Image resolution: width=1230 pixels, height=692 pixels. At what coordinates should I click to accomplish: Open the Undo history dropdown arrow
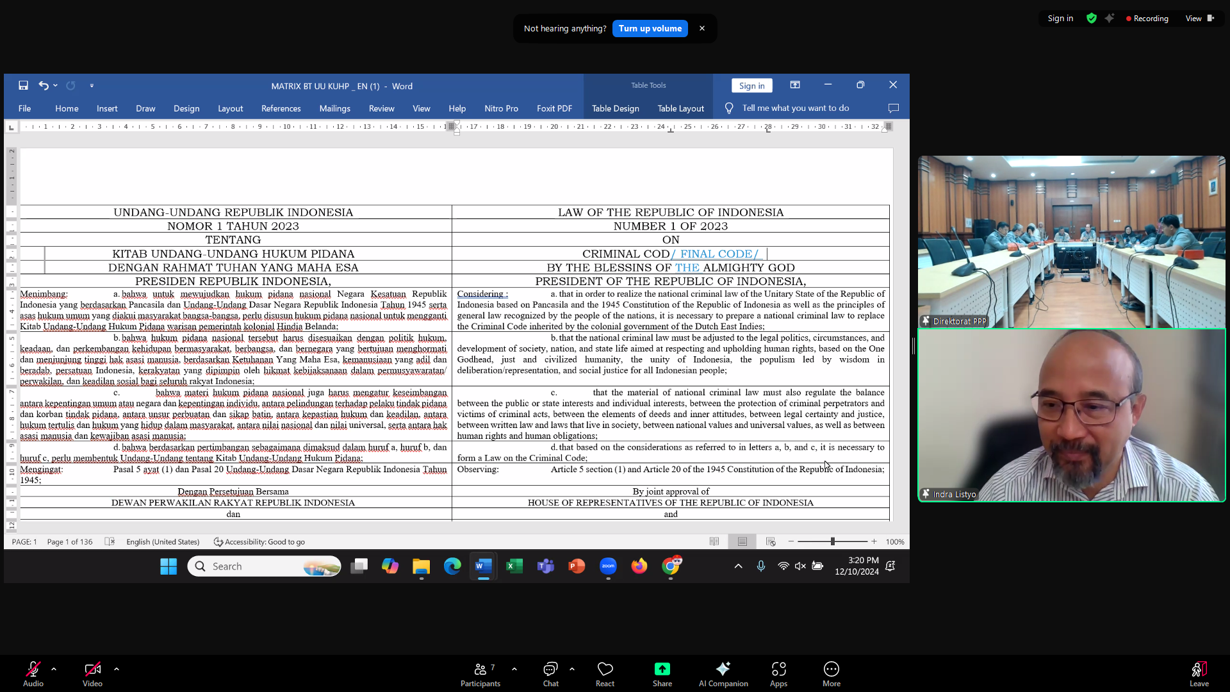click(56, 85)
